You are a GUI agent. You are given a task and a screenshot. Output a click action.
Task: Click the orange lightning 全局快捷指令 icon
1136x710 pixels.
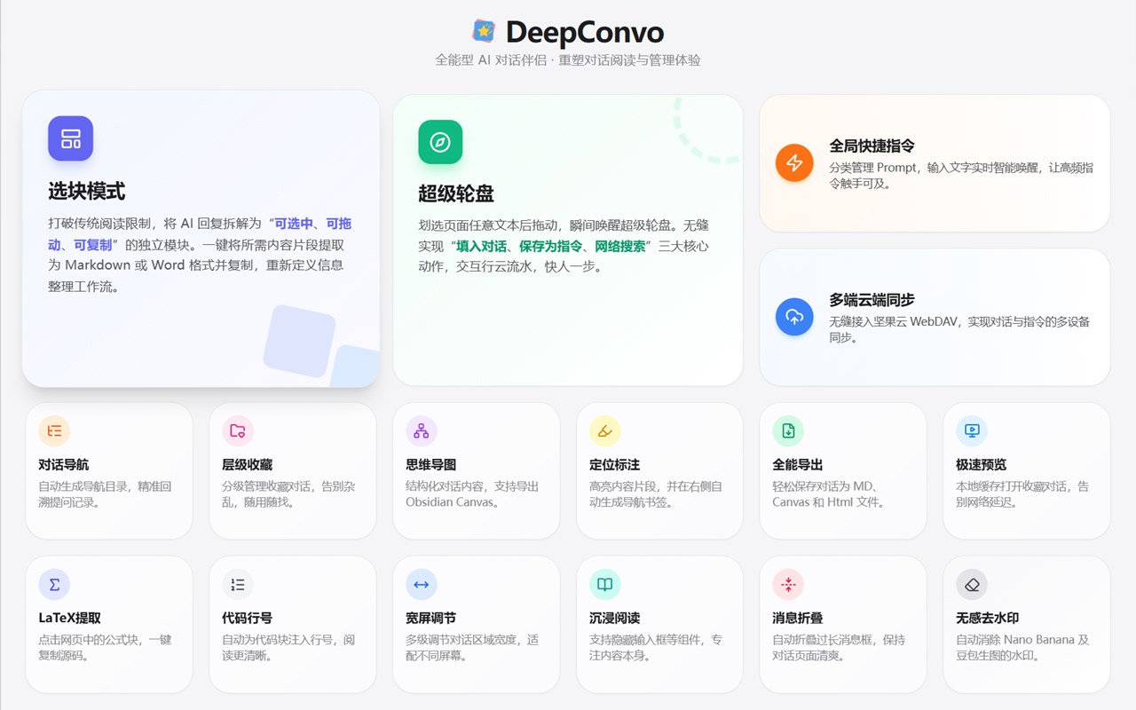pos(794,162)
